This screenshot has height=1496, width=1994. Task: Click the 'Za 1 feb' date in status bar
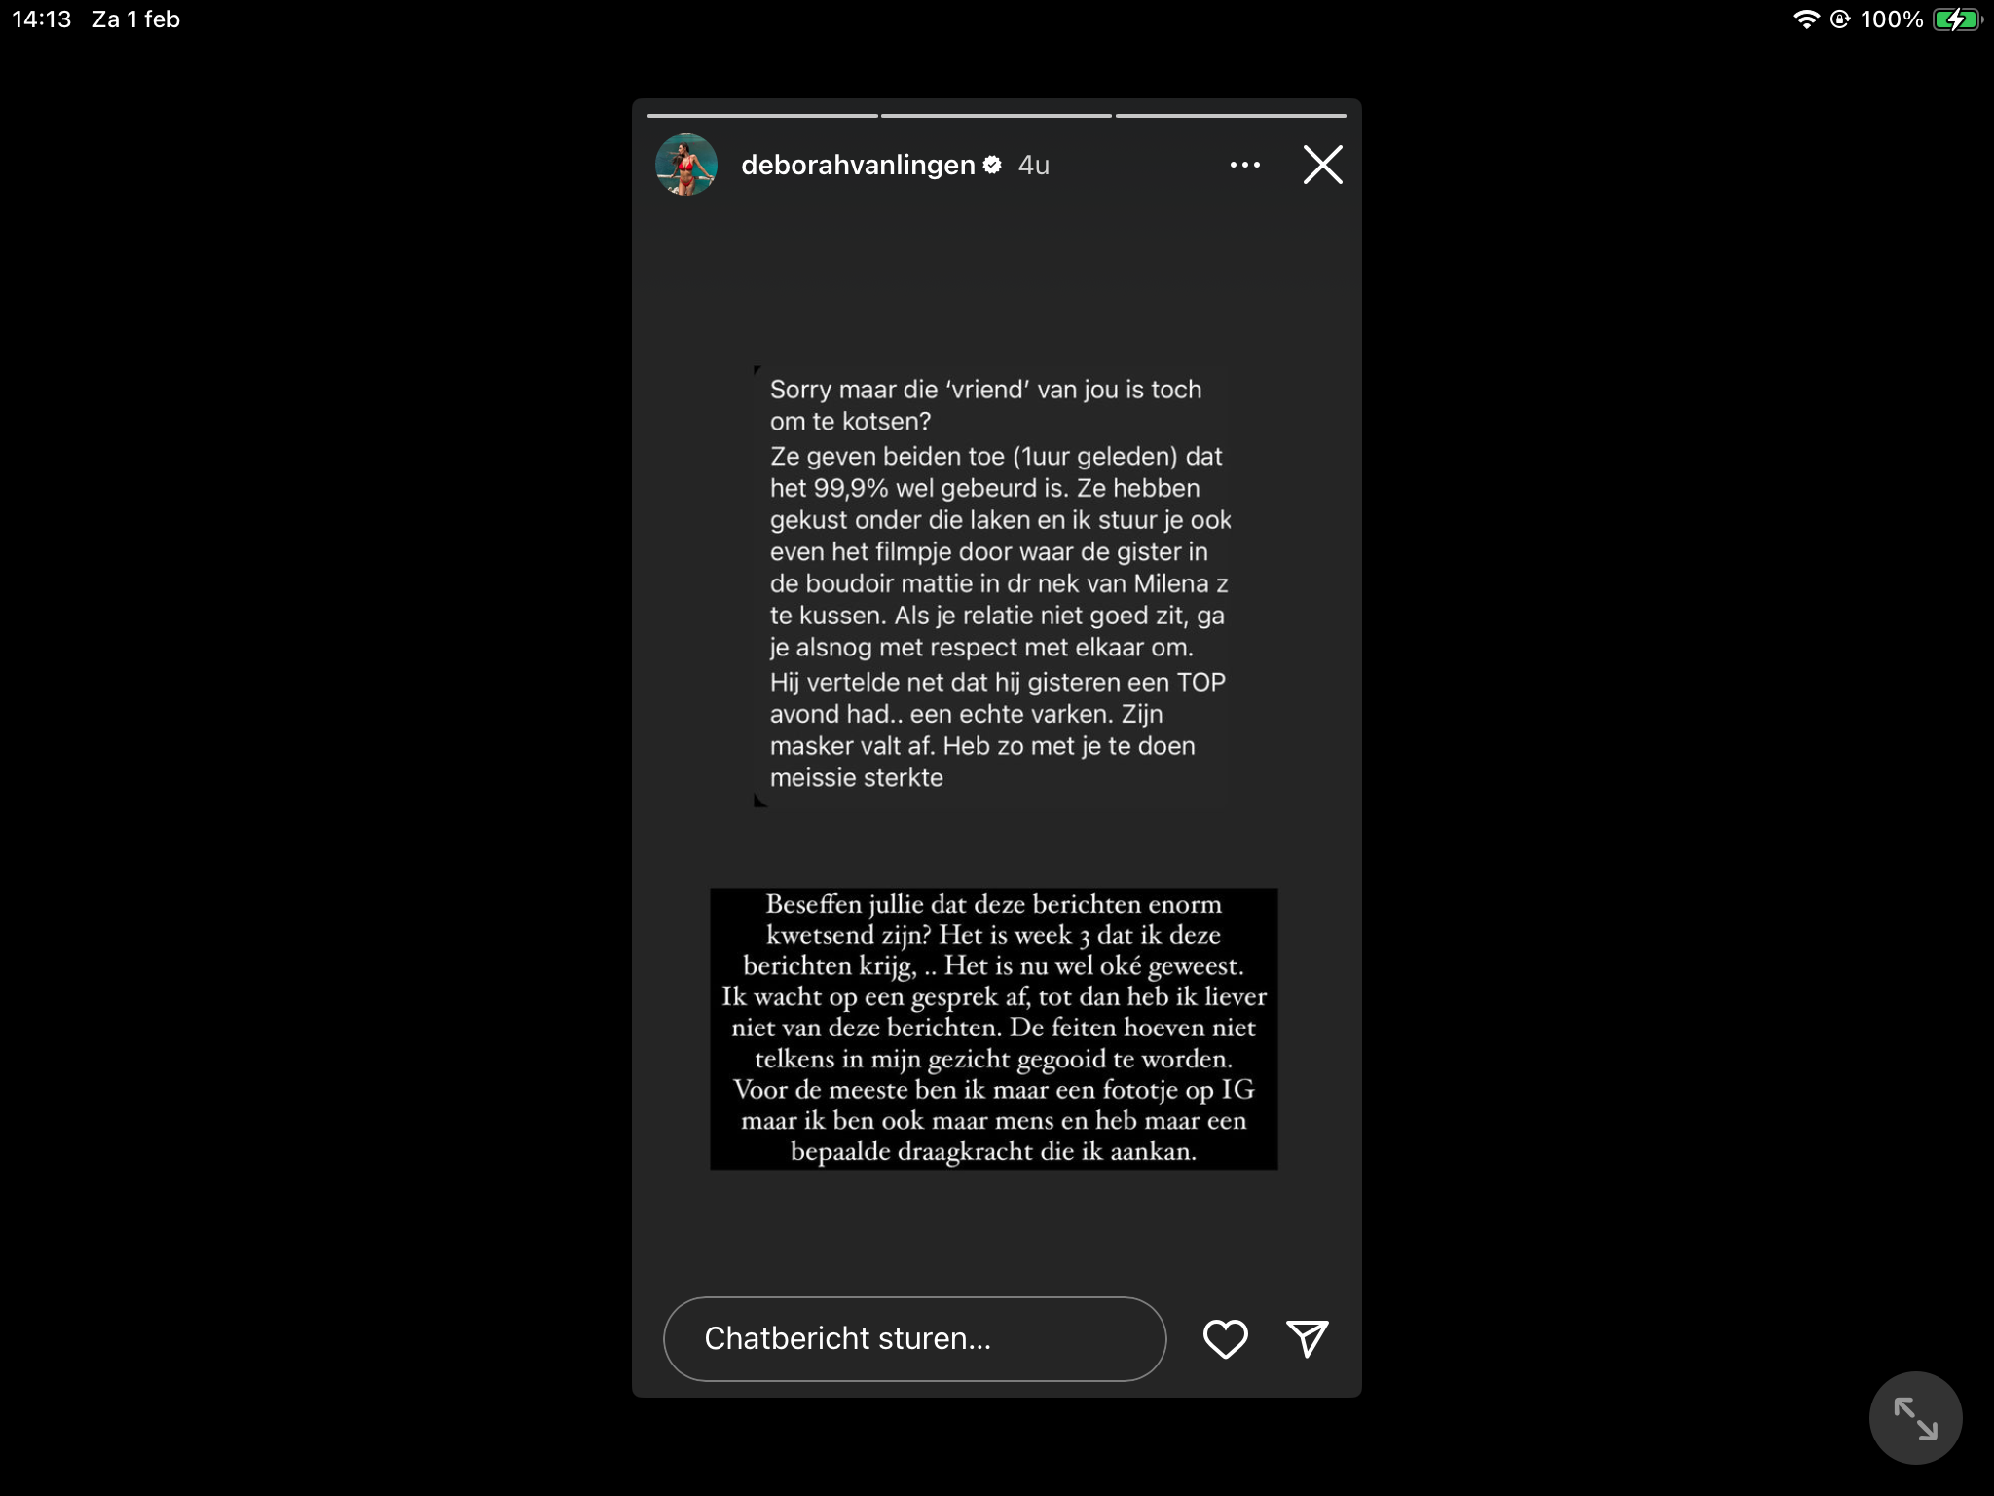pos(136,19)
